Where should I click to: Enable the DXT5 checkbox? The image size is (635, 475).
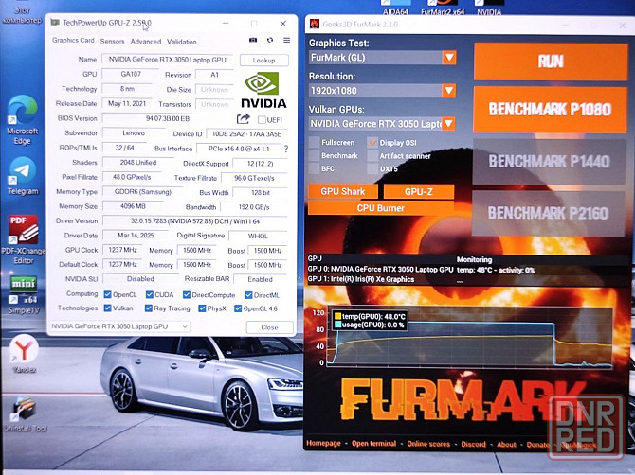(372, 169)
